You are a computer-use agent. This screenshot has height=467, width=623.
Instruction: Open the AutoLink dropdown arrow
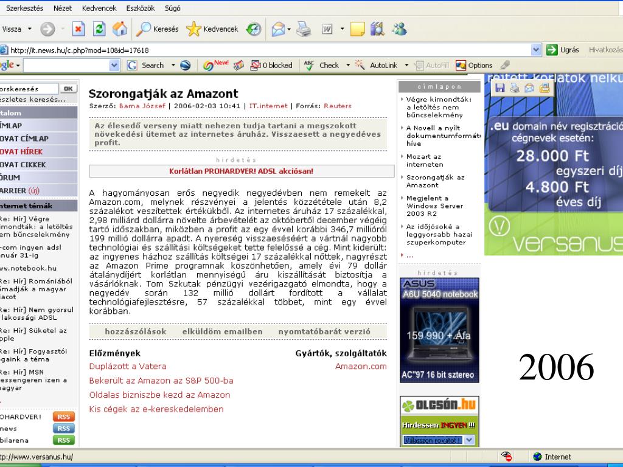coord(406,65)
